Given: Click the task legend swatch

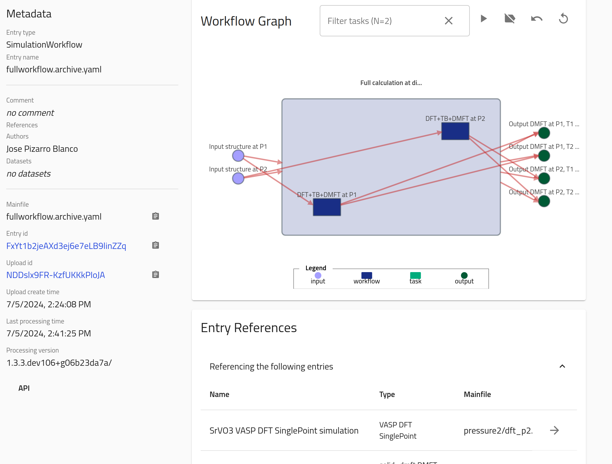Looking at the screenshot, I should 415,275.
